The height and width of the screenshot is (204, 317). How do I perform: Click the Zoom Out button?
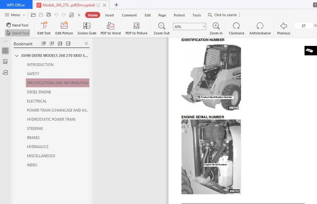[161, 29]
